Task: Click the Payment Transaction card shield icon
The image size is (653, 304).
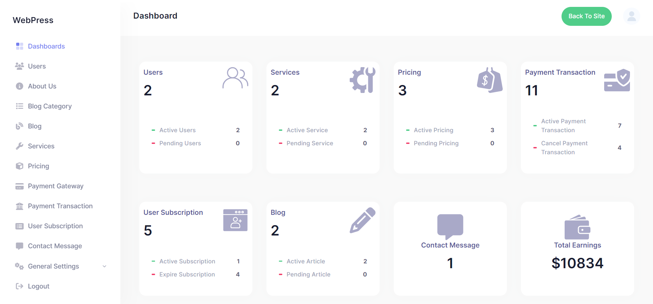Action: click(617, 80)
